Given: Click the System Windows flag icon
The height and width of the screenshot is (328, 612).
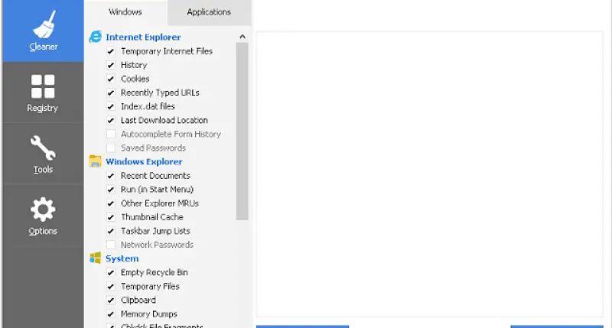Looking at the screenshot, I should pos(95,258).
